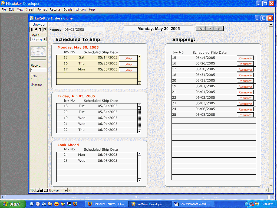Launch Firefox from quick launch
The image size is (277, 208).
[x=75, y=204]
